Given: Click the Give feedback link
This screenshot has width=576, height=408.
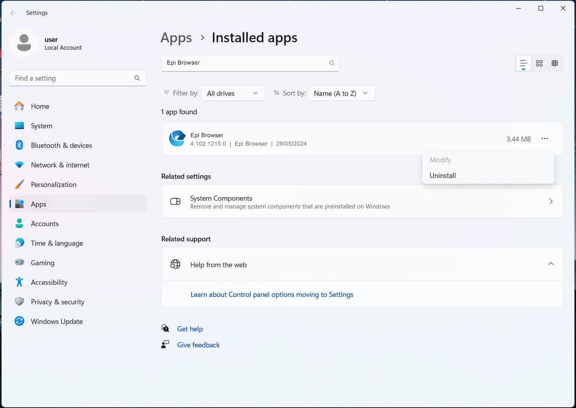Looking at the screenshot, I should click(198, 345).
